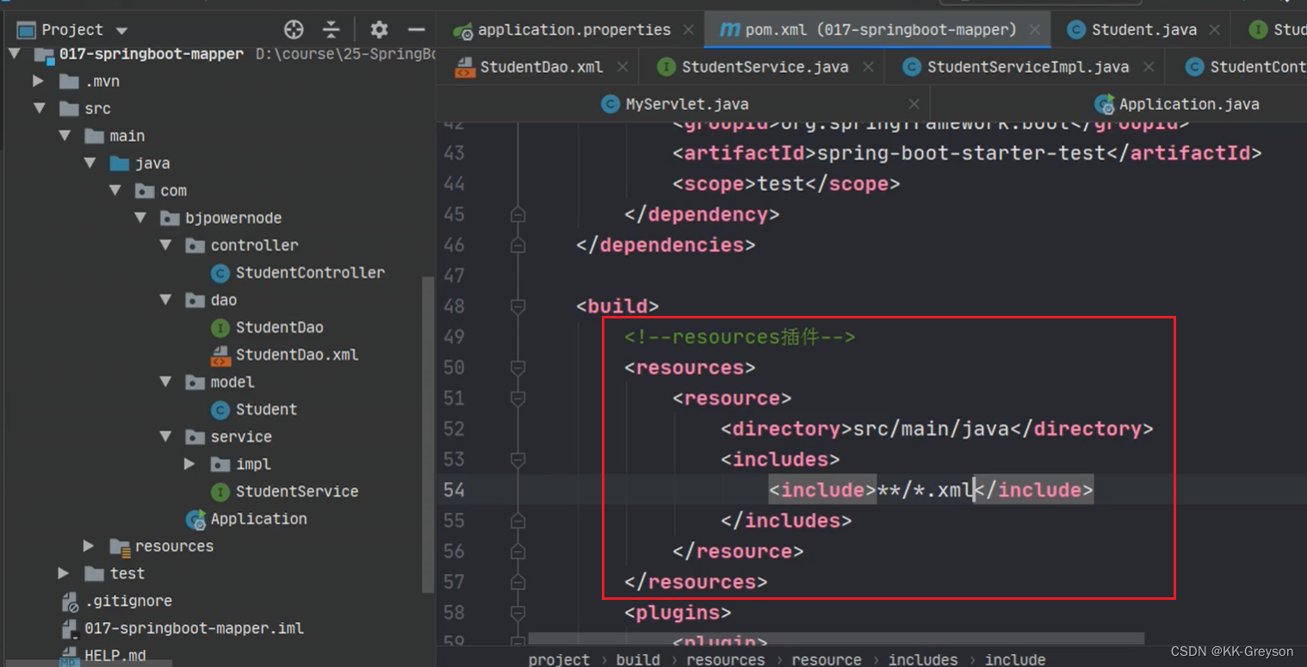Click the Project panel vertical scrollbar
This screenshot has height=667, width=1307.
coord(426,435)
